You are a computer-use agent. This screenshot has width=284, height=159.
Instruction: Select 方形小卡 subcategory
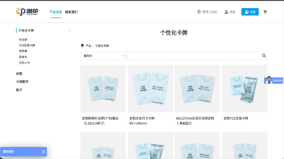click(x=24, y=63)
